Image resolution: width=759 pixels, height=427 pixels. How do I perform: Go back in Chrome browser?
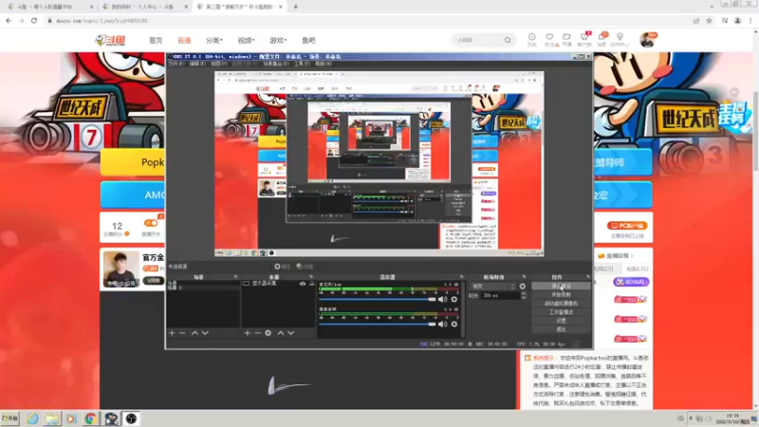9,21
